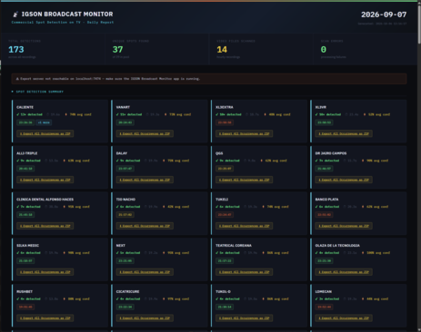Export all BANCO PLATA occurrences as ZIP
This screenshot has height=332, width=421.
344,226
